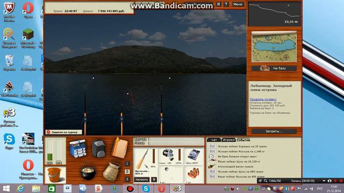344x193 pixels.
Task: Open the orange notebook journal
Action: (119, 148)
